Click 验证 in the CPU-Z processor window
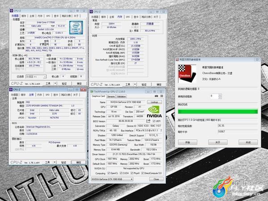 point(64,84)
